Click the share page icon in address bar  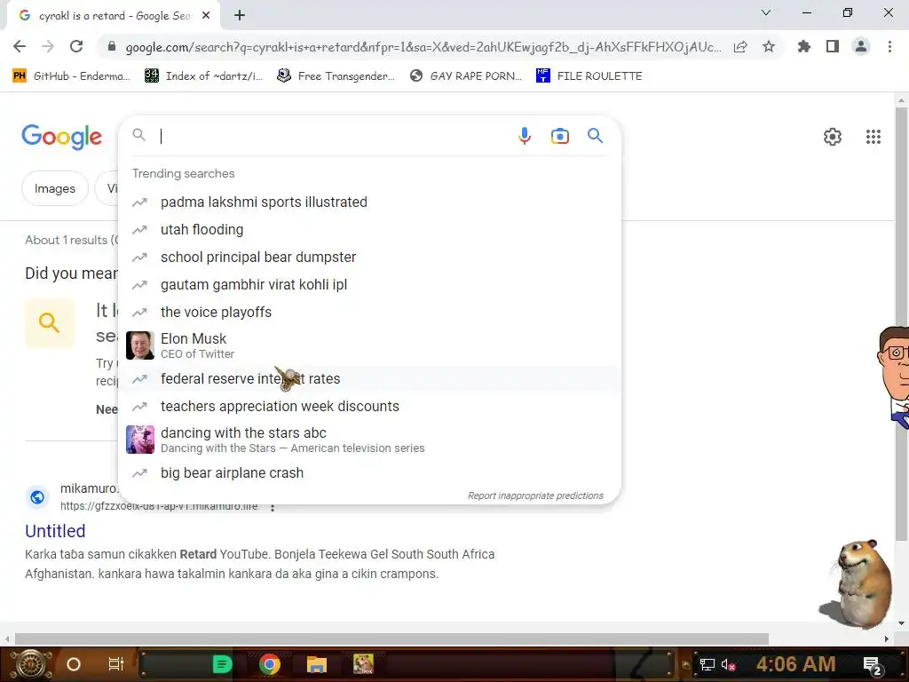(740, 47)
